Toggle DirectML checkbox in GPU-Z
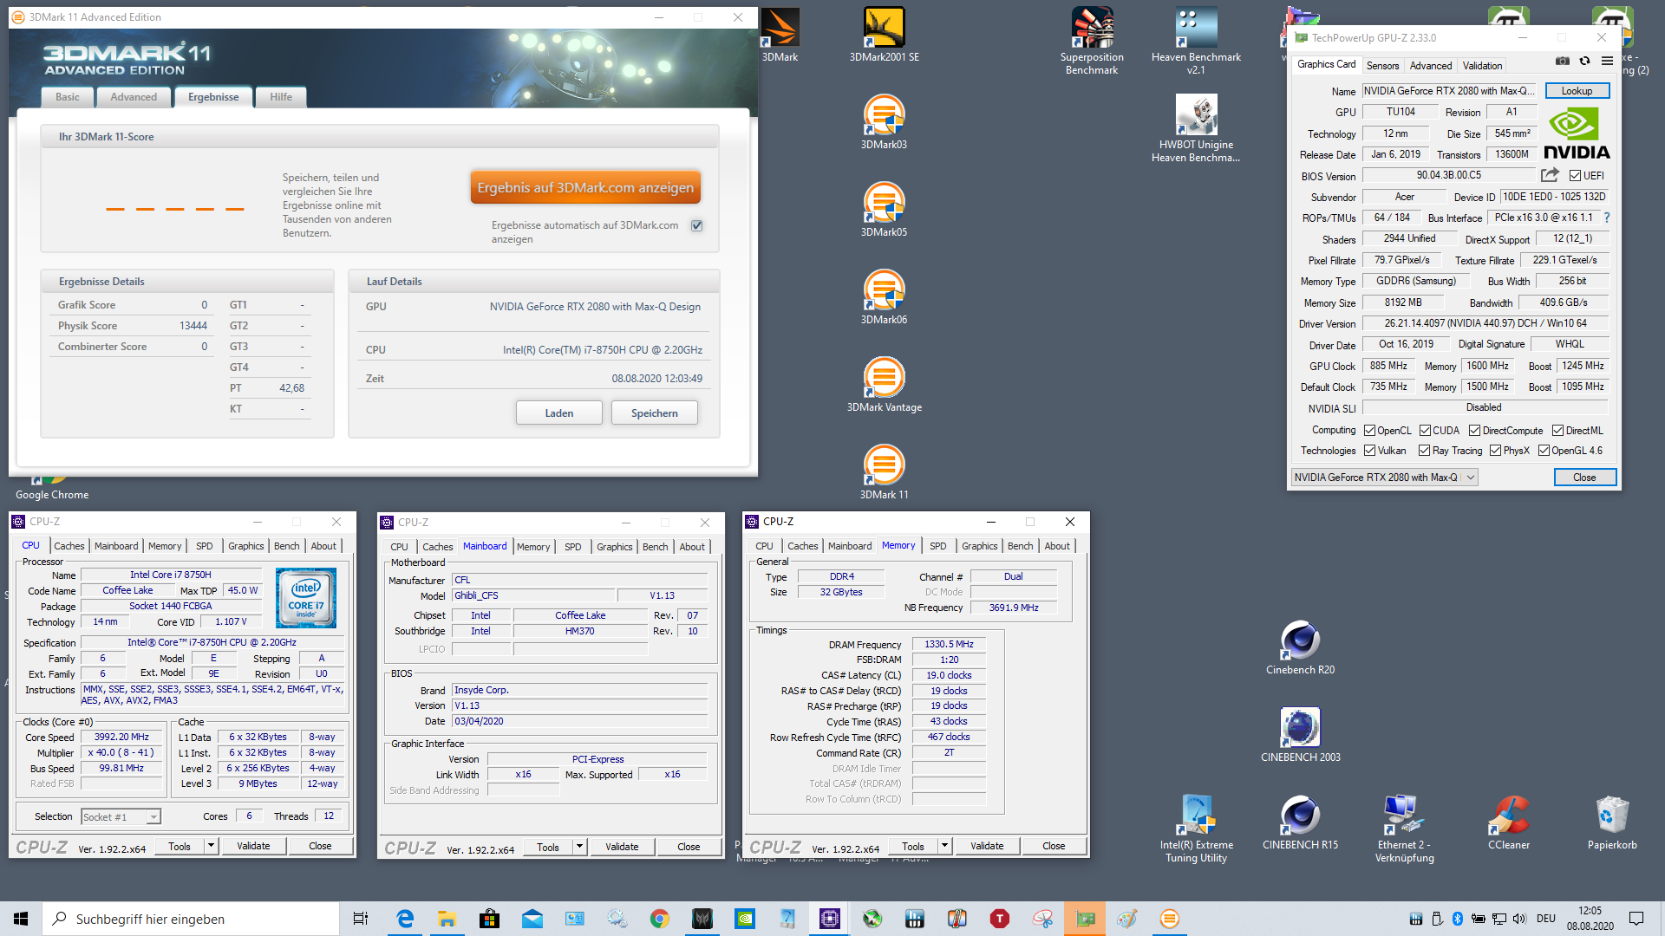The width and height of the screenshot is (1665, 936). 1557,431
